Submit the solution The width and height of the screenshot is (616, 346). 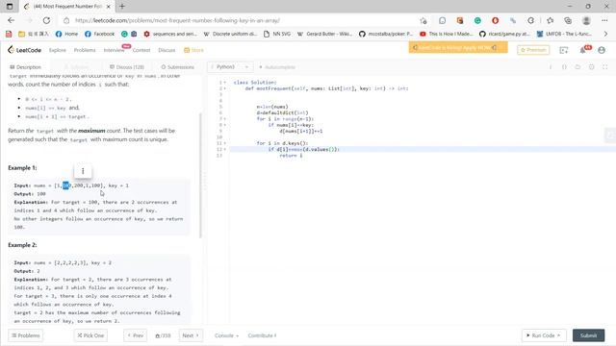(588, 335)
